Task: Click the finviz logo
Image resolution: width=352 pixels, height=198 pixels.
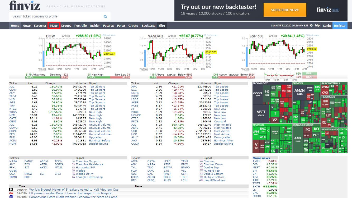Action: pos(25,5)
